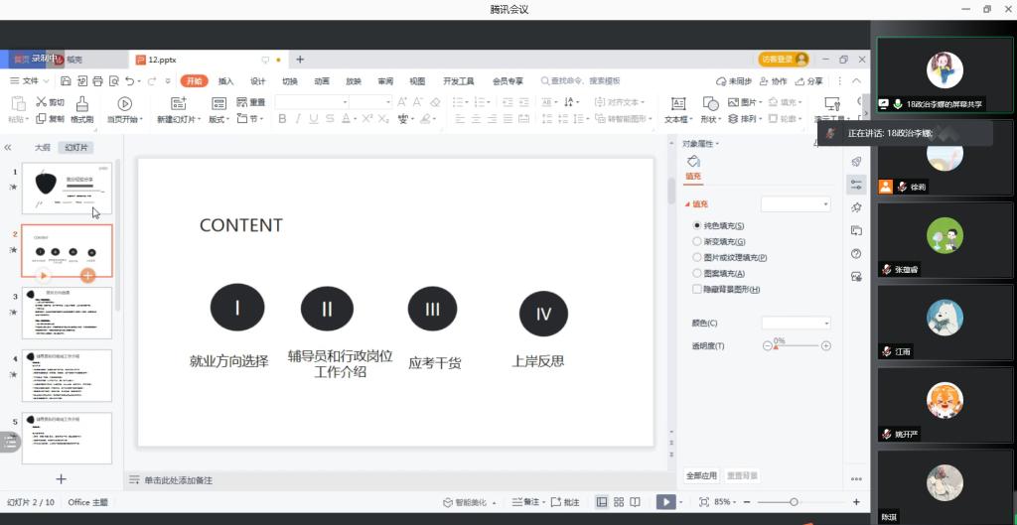This screenshot has width=1017, height=525.
Task: Click the 透明度 transparency slider
Action: tap(796, 346)
